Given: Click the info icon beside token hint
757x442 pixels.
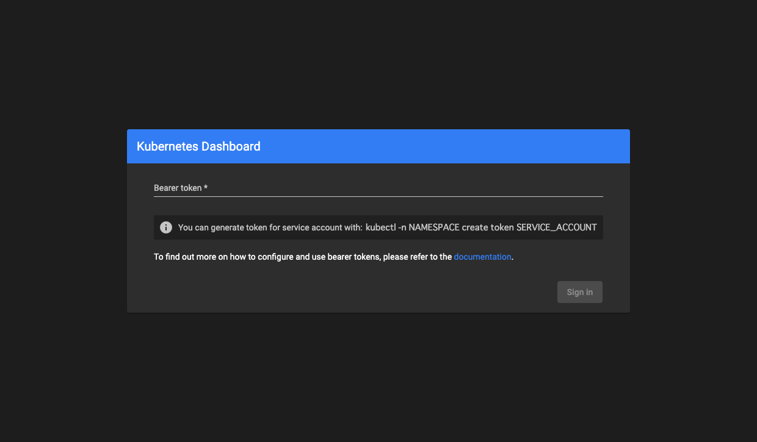Looking at the screenshot, I should click(x=166, y=227).
